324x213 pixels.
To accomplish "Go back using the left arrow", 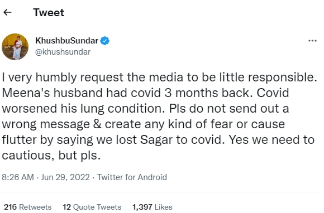I will 7,12.
